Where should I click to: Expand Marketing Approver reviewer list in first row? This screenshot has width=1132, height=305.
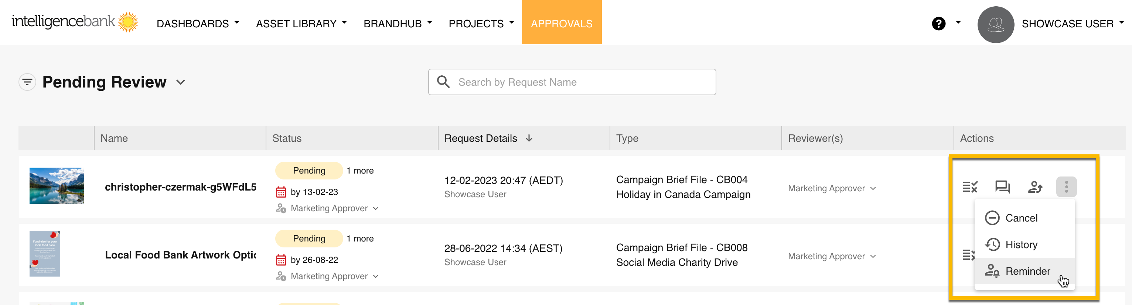click(x=831, y=189)
